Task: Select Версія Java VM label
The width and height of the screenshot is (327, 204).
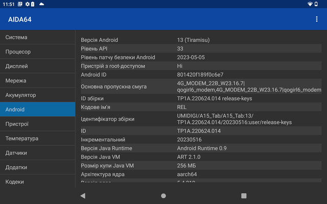Action: [x=100, y=157]
